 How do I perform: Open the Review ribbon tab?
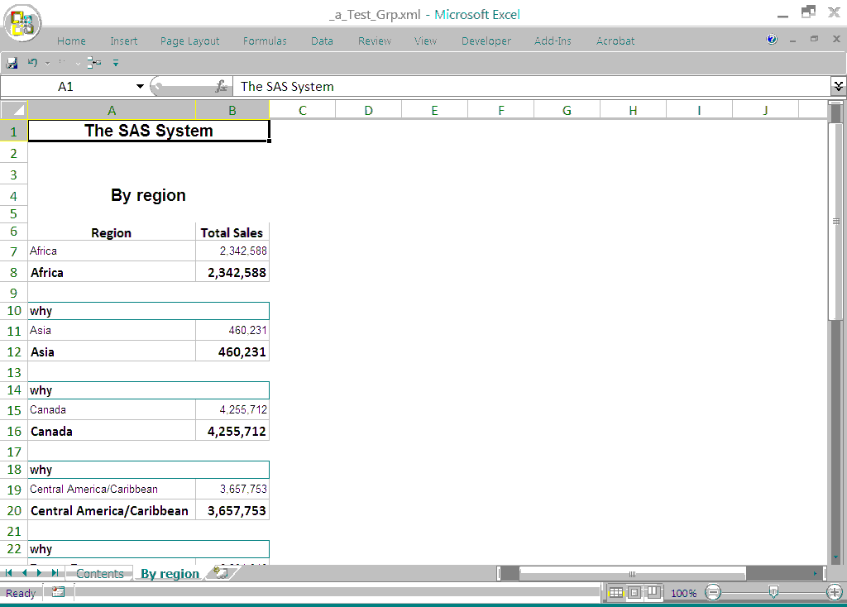[375, 41]
